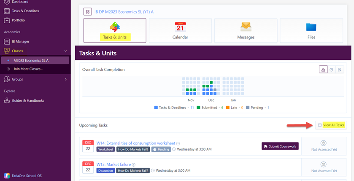This screenshot has width=354, height=181.
Task: Click the blue Files folder icon
Action: 311,27
